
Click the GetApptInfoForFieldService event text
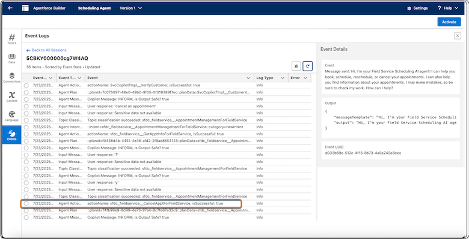click(x=156, y=134)
